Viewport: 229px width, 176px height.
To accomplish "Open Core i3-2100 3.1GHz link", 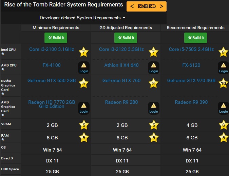I will [52, 49].
